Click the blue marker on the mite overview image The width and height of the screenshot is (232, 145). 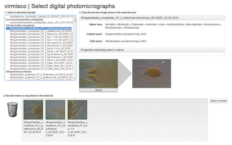point(145,73)
